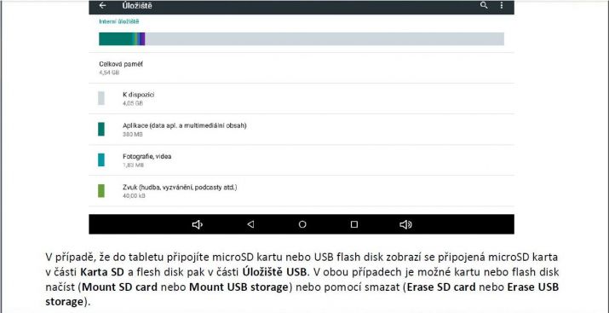Click the dark teal Aplikace color swatch
The height and width of the screenshot is (313, 609).
point(101,129)
